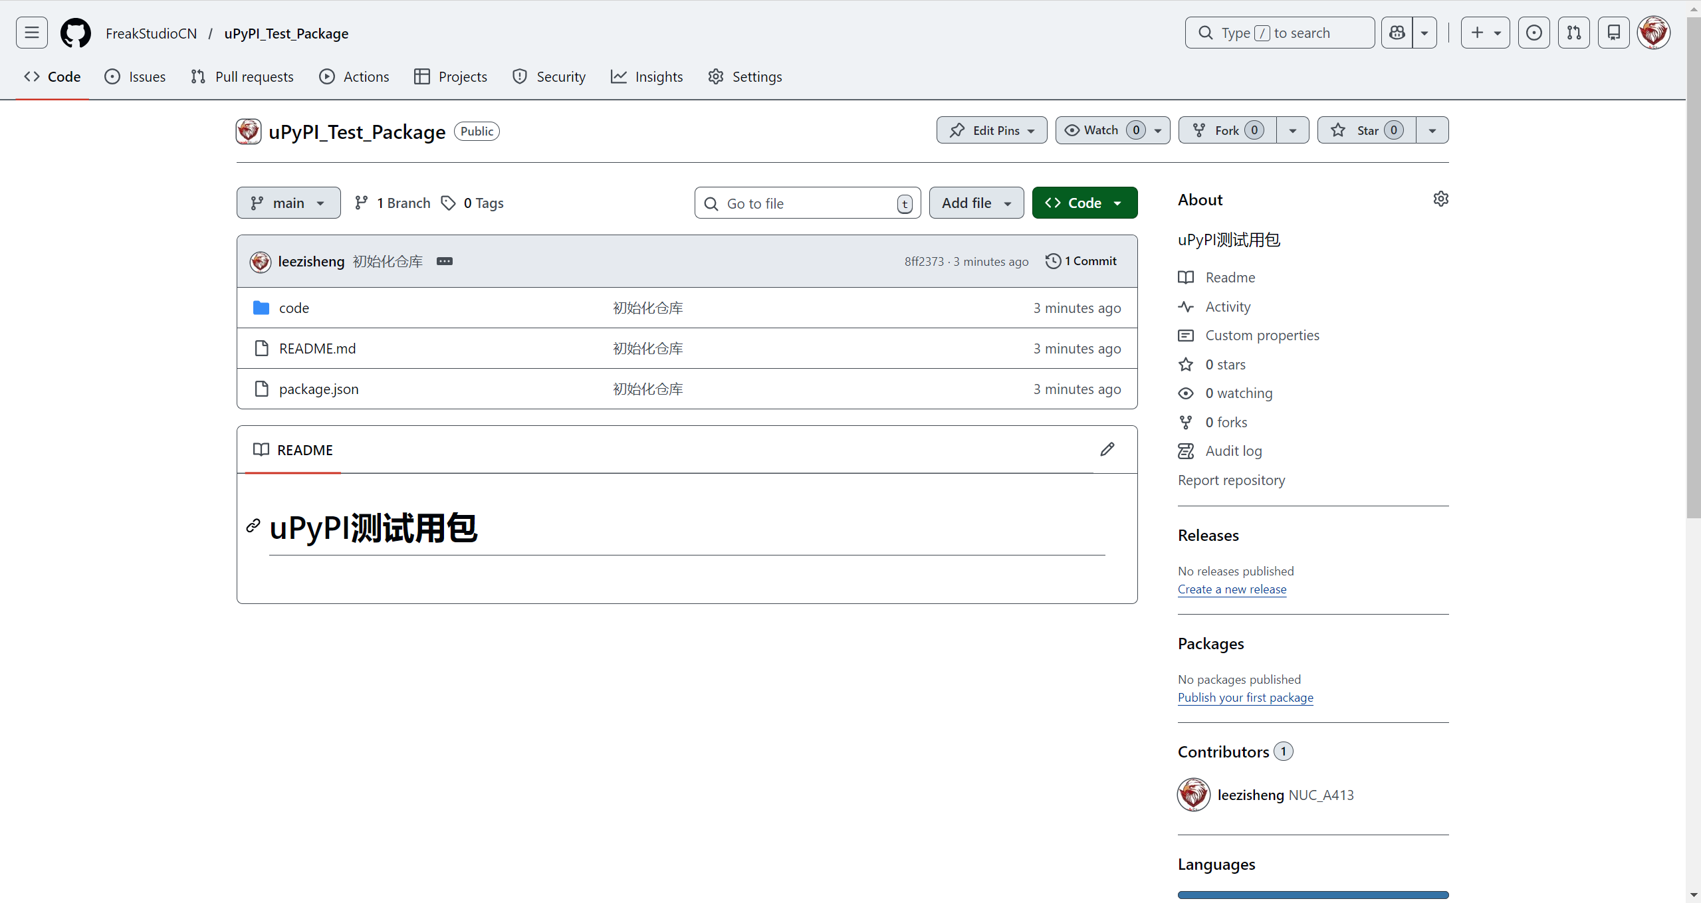Open Copilot chat icon in header
This screenshot has height=903, width=1701.
click(1397, 33)
